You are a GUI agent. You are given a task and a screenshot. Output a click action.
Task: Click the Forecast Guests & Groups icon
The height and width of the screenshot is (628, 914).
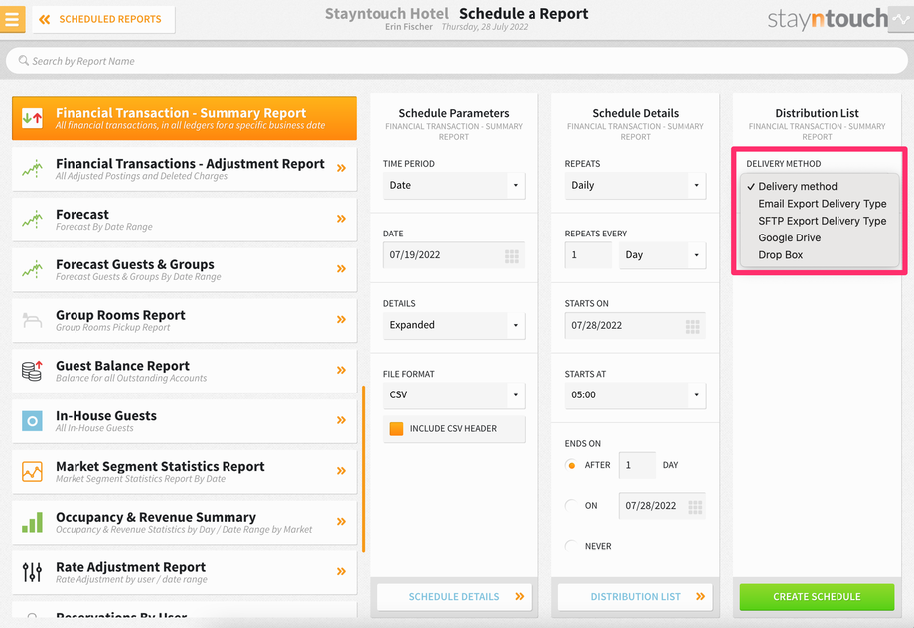click(32, 269)
